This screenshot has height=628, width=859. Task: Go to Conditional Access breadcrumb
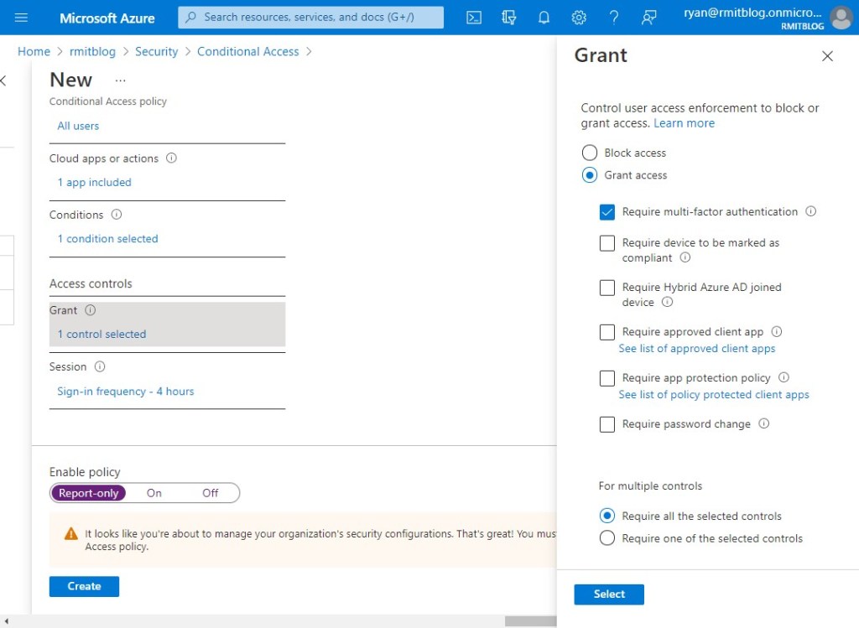248,51
